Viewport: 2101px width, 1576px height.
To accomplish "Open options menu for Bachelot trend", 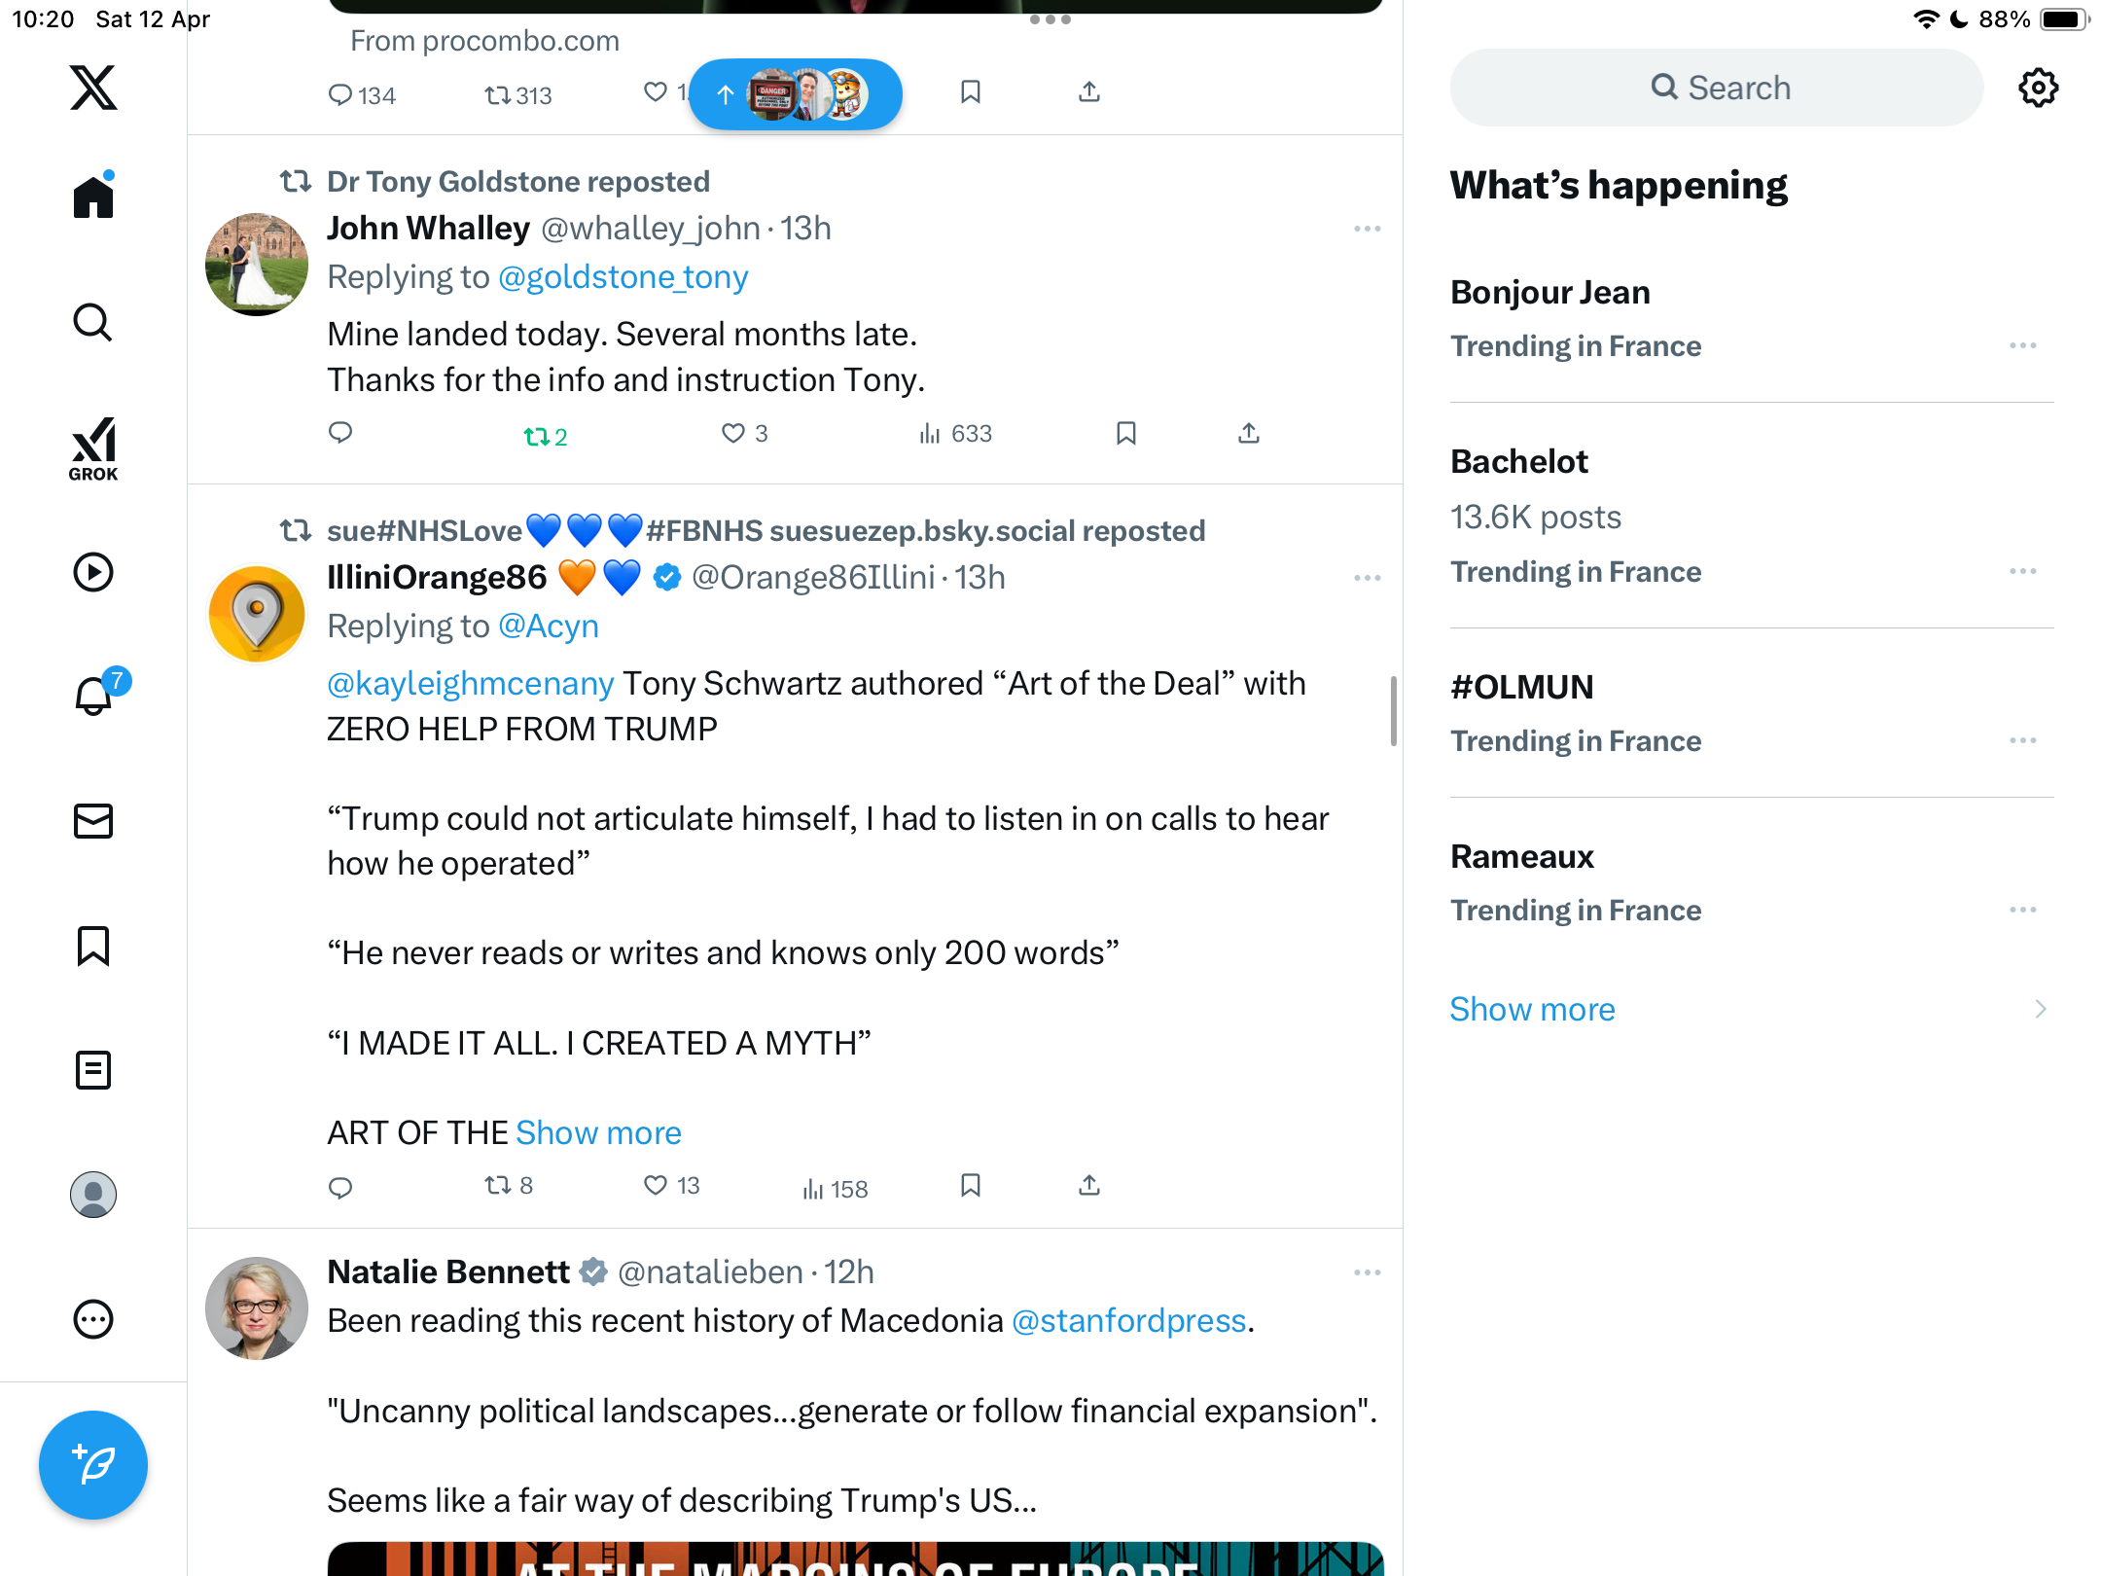I will [x=2023, y=571].
